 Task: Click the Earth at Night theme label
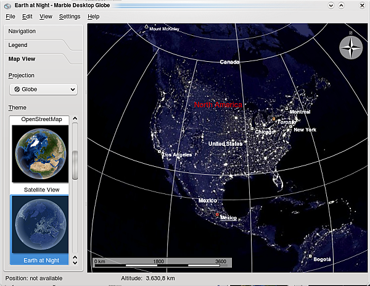41,260
